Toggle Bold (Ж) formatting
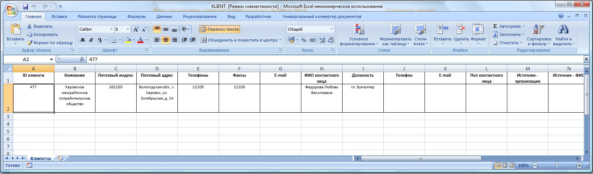Image resolution: width=593 pixels, height=174 pixels. [83, 40]
